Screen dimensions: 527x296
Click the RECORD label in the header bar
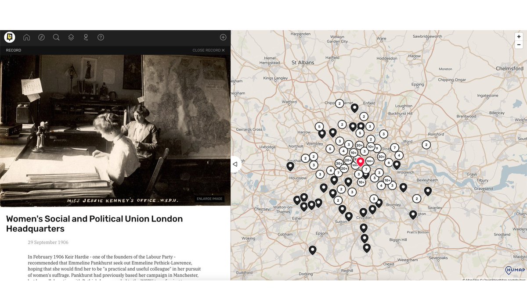click(13, 50)
